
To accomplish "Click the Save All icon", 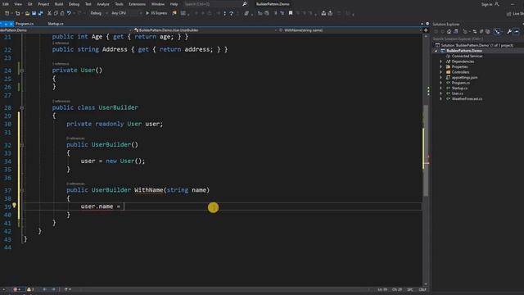I will coord(40,13).
